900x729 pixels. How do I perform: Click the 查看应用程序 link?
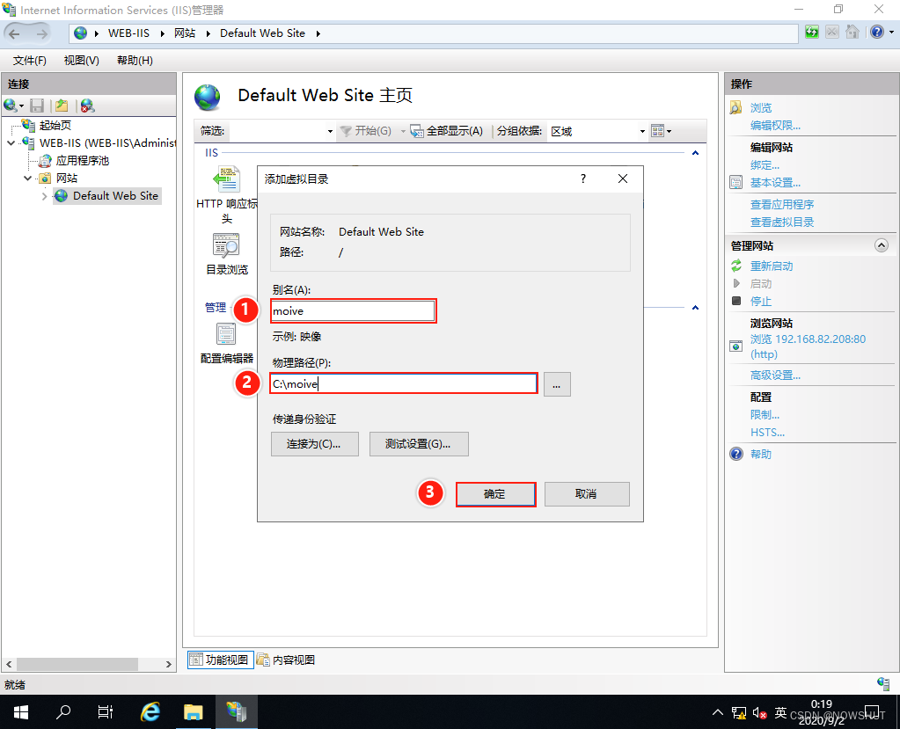[782, 204]
